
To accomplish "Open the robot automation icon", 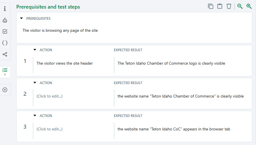I will click(x=5, y=20).
